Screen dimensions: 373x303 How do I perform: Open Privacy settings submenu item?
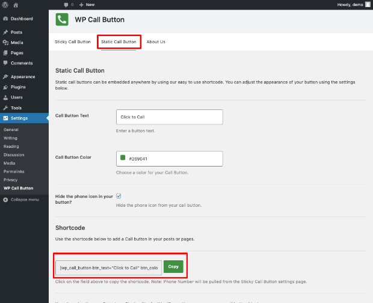(x=10, y=180)
